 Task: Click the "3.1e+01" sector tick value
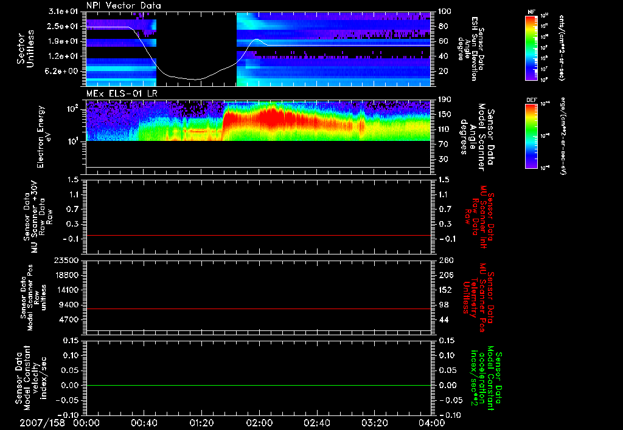pos(63,12)
